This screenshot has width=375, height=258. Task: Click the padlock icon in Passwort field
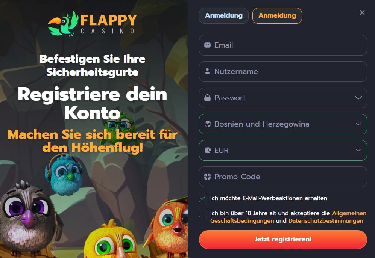(207, 98)
